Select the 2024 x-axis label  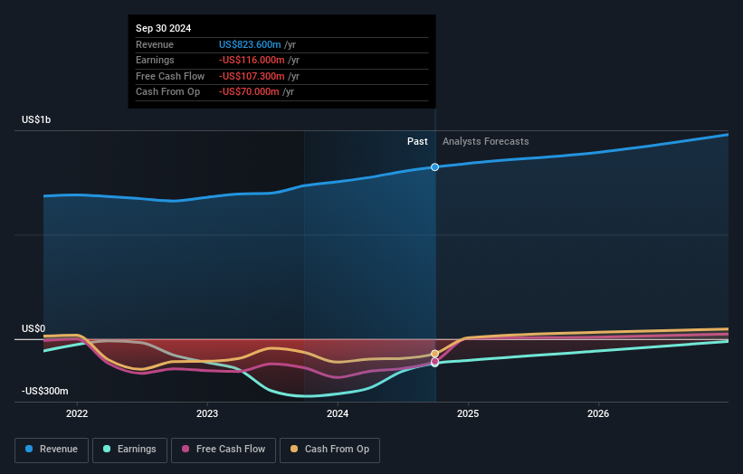point(338,413)
